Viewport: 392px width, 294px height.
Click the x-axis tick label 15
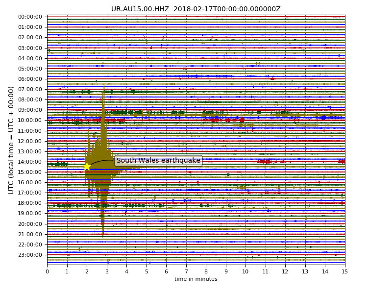pyautogui.click(x=345, y=272)
